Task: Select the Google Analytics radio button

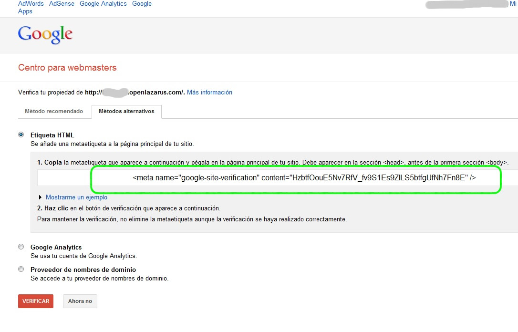Action: click(21, 247)
